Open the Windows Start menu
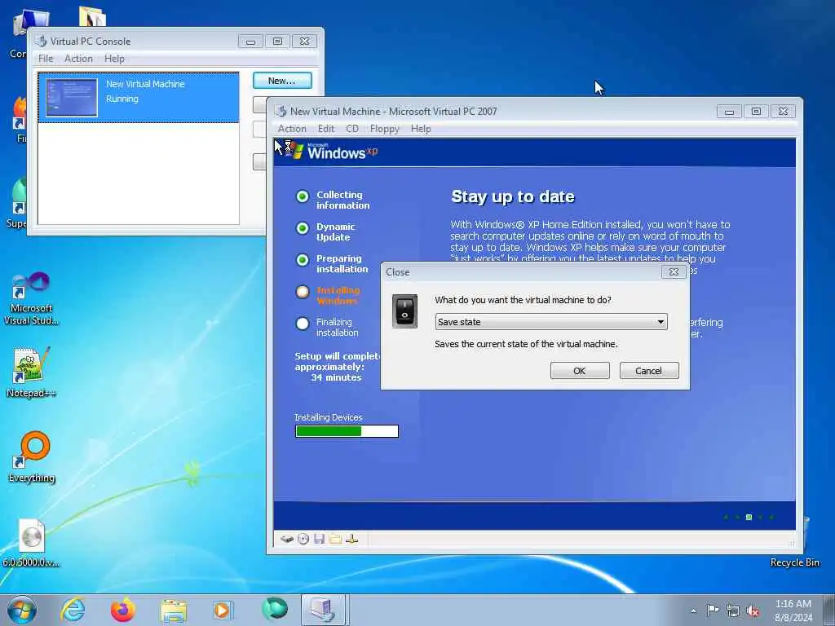 click(22, 610)
